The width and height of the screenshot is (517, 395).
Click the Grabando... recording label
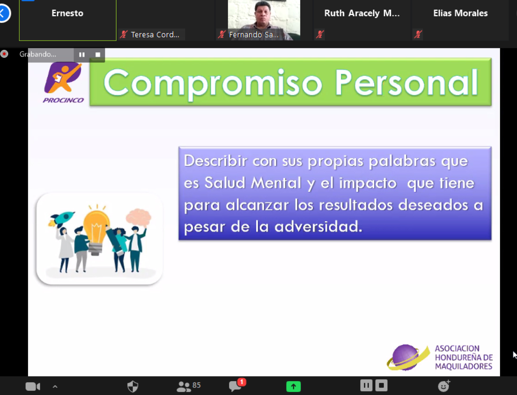(x=38, y=54)
